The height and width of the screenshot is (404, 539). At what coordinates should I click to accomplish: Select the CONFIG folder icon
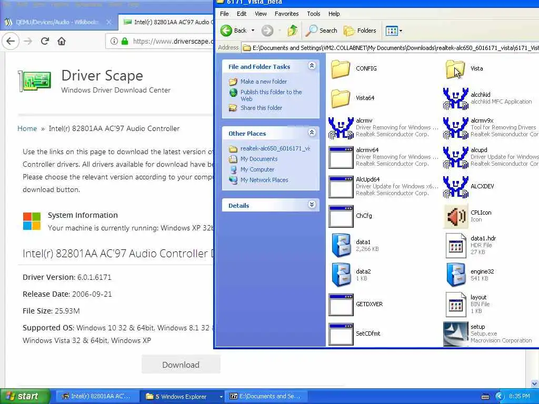[341, 69]
